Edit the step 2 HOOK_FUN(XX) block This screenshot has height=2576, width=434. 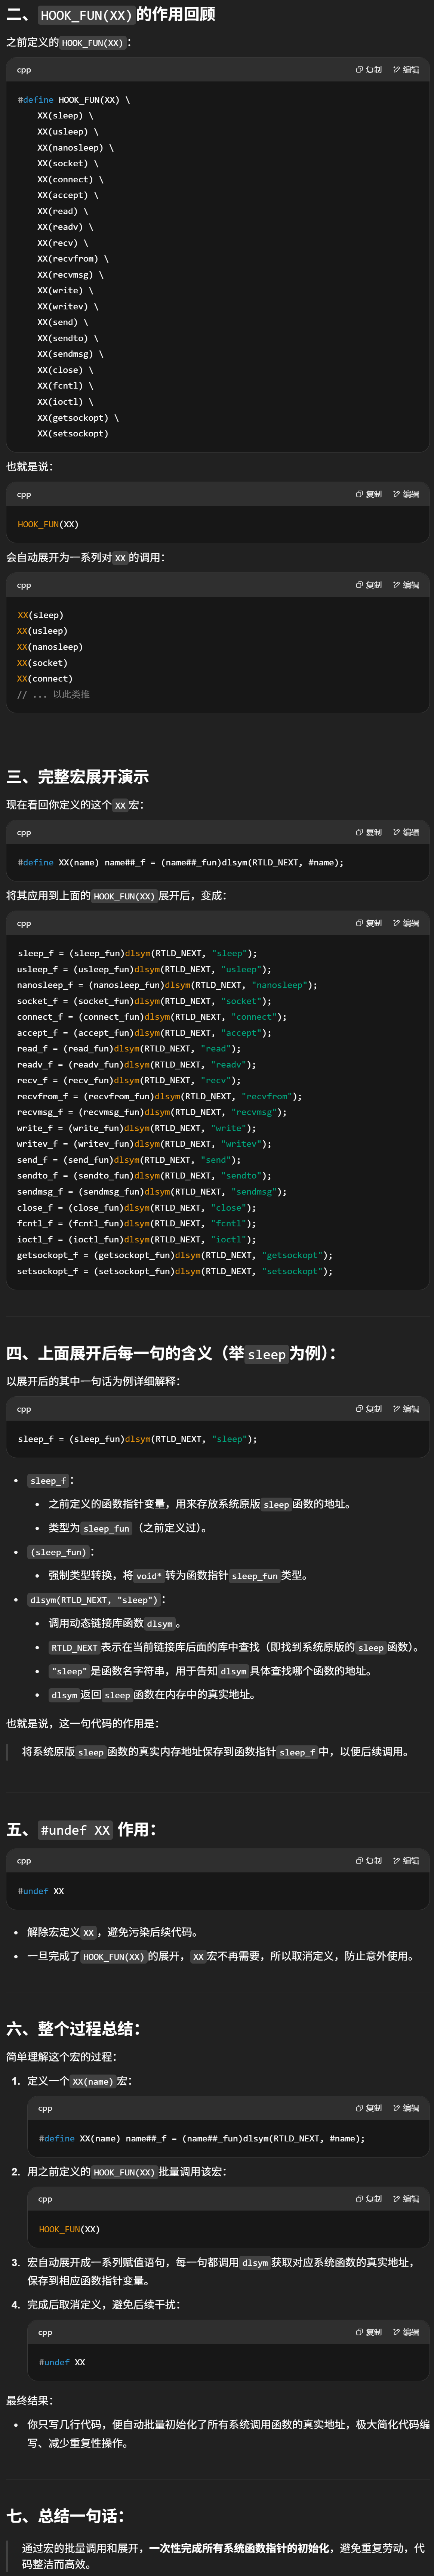(x=406, y=2199)
